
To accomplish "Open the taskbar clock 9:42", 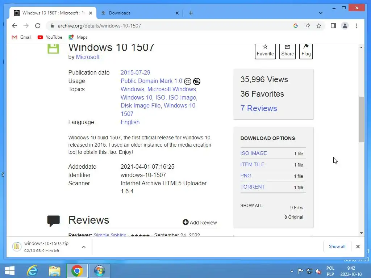I will coord(351,268).
